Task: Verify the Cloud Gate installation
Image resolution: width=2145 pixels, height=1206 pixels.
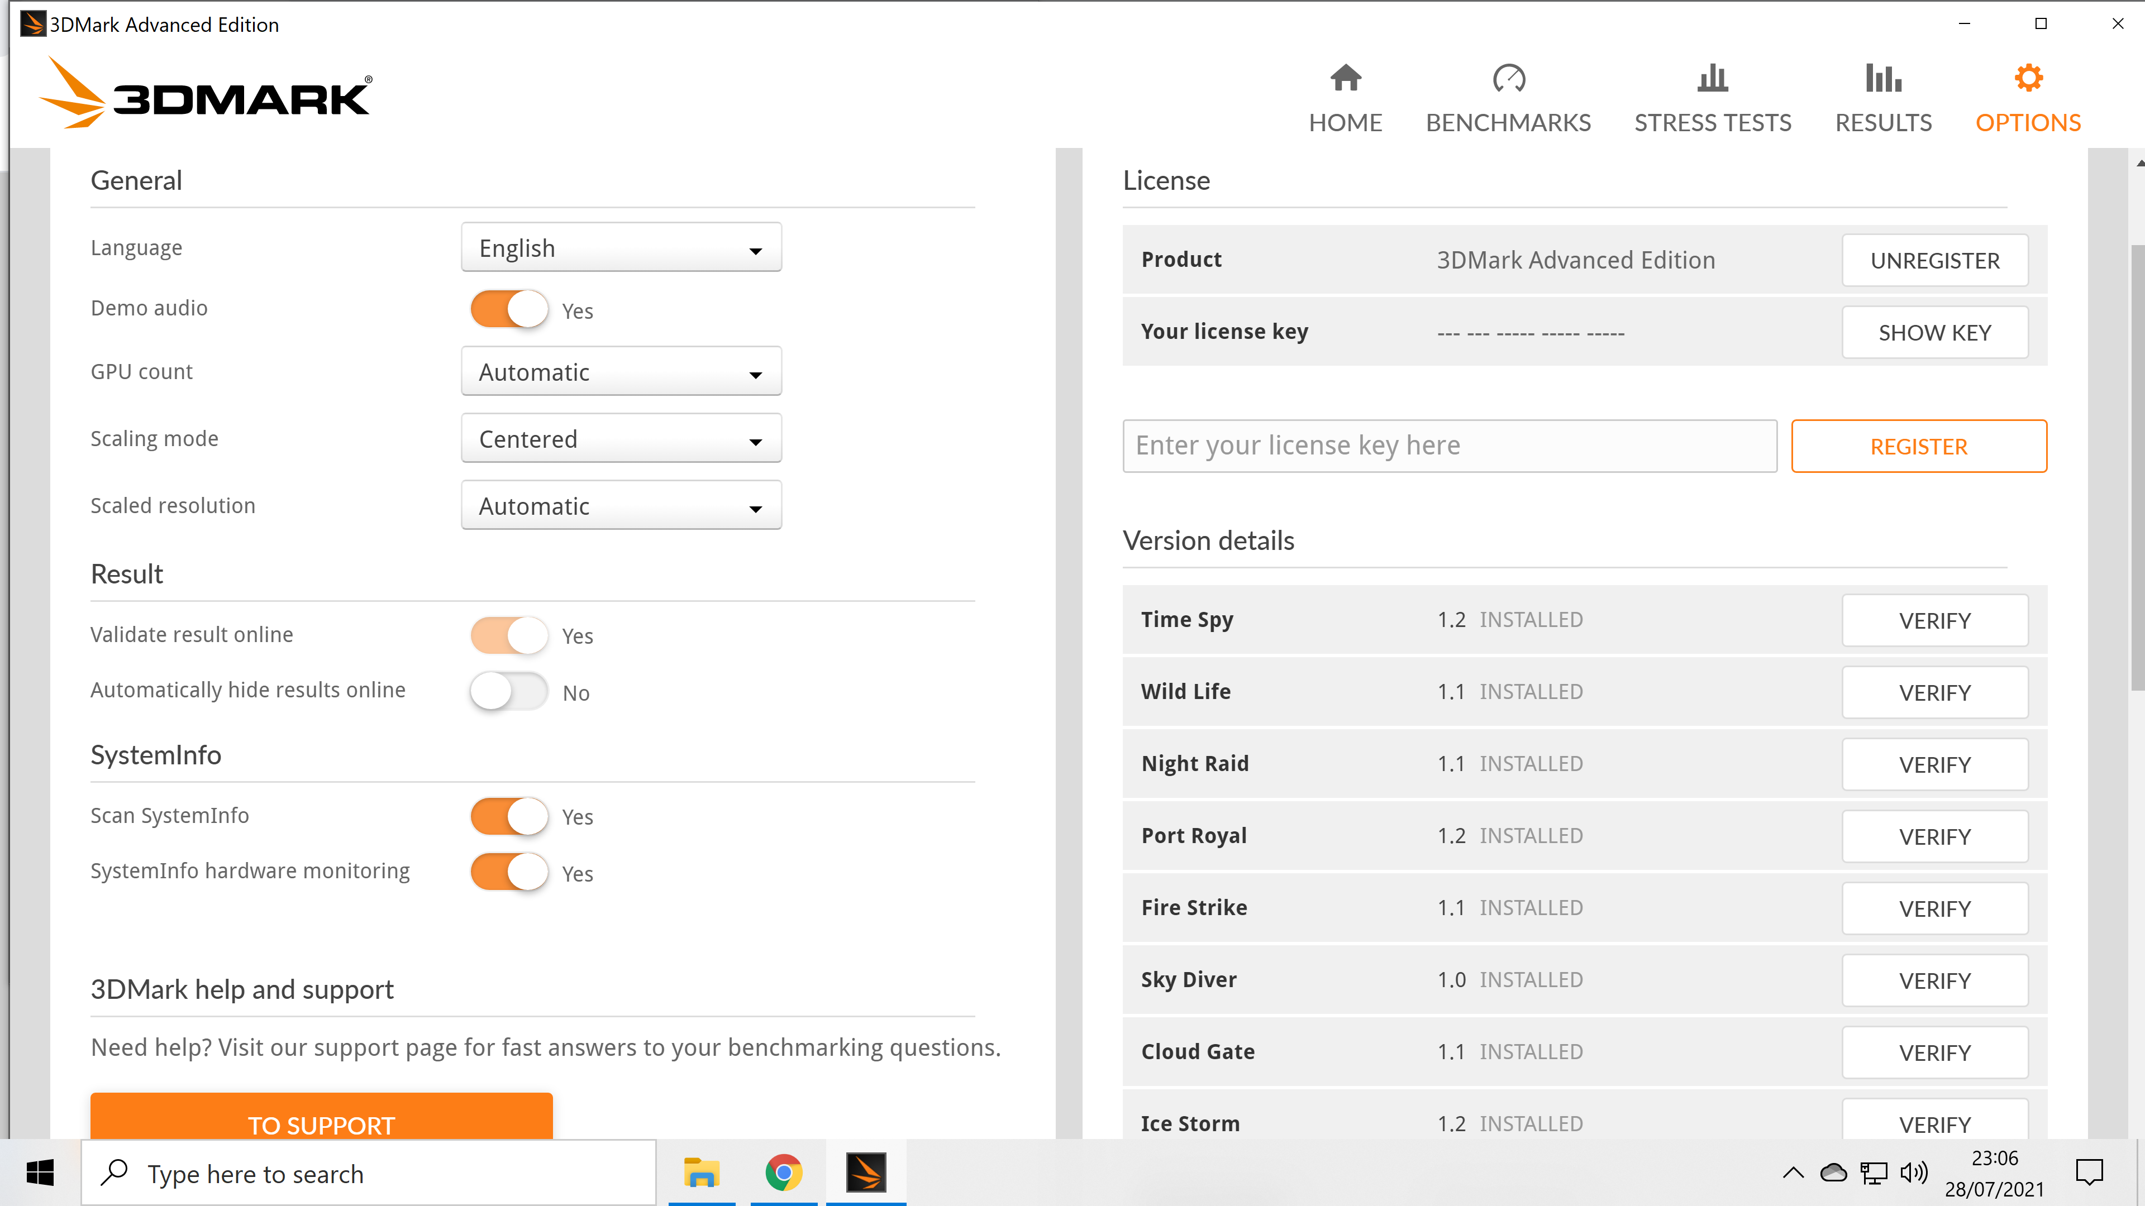Action: (x=1934, y=1053)
